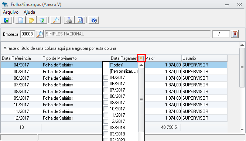
Task: Click 1.874,00 value in 05/2017 row
Action: [x=173, y=72]
